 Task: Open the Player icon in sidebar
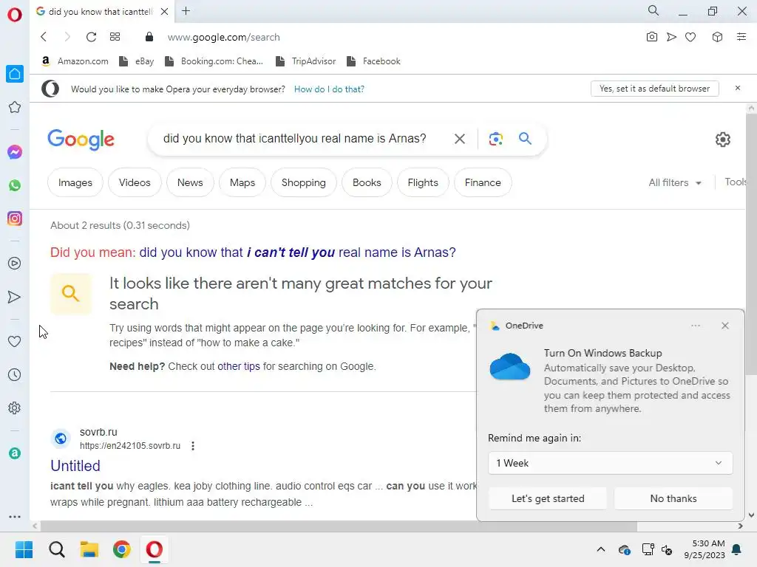pos(15,264)
